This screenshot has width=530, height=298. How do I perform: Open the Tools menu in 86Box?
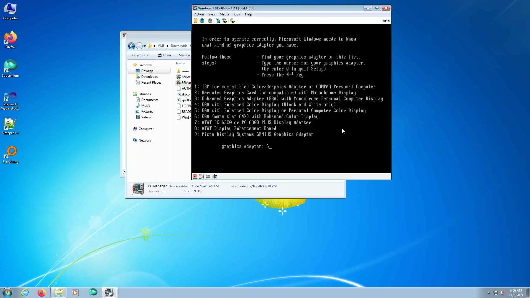point(237,14)
